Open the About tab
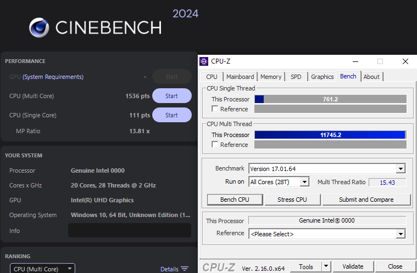417x273 pixels. 371,77
